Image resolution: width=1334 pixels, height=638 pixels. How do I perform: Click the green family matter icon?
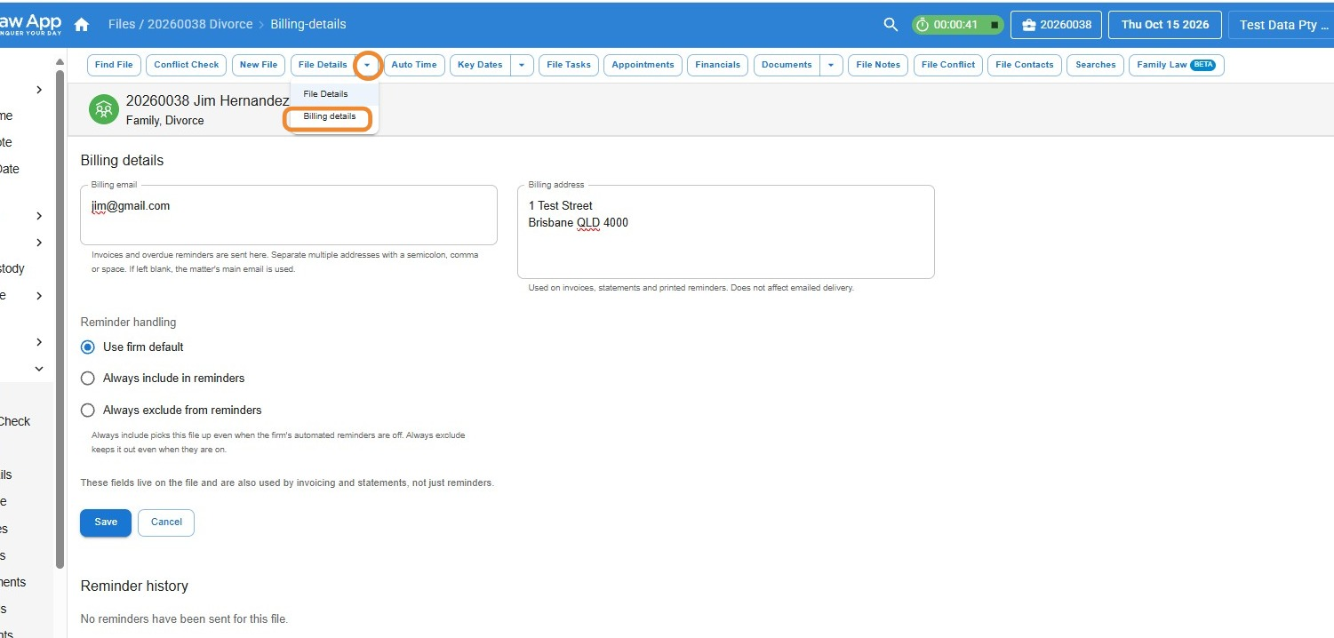(x=104, y=109)
